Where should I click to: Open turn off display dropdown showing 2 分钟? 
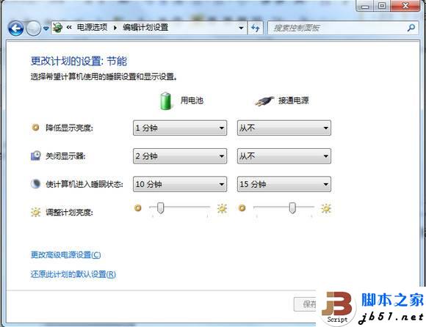(x=180, y=156)
